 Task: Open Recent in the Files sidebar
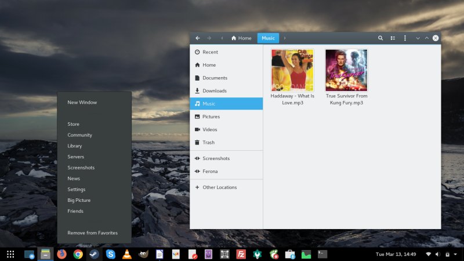tap(226, 52)
